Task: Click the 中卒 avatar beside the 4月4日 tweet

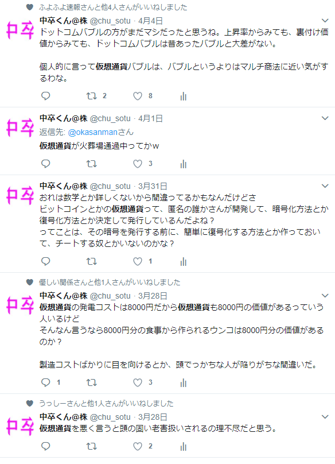Action: (21, 30)
